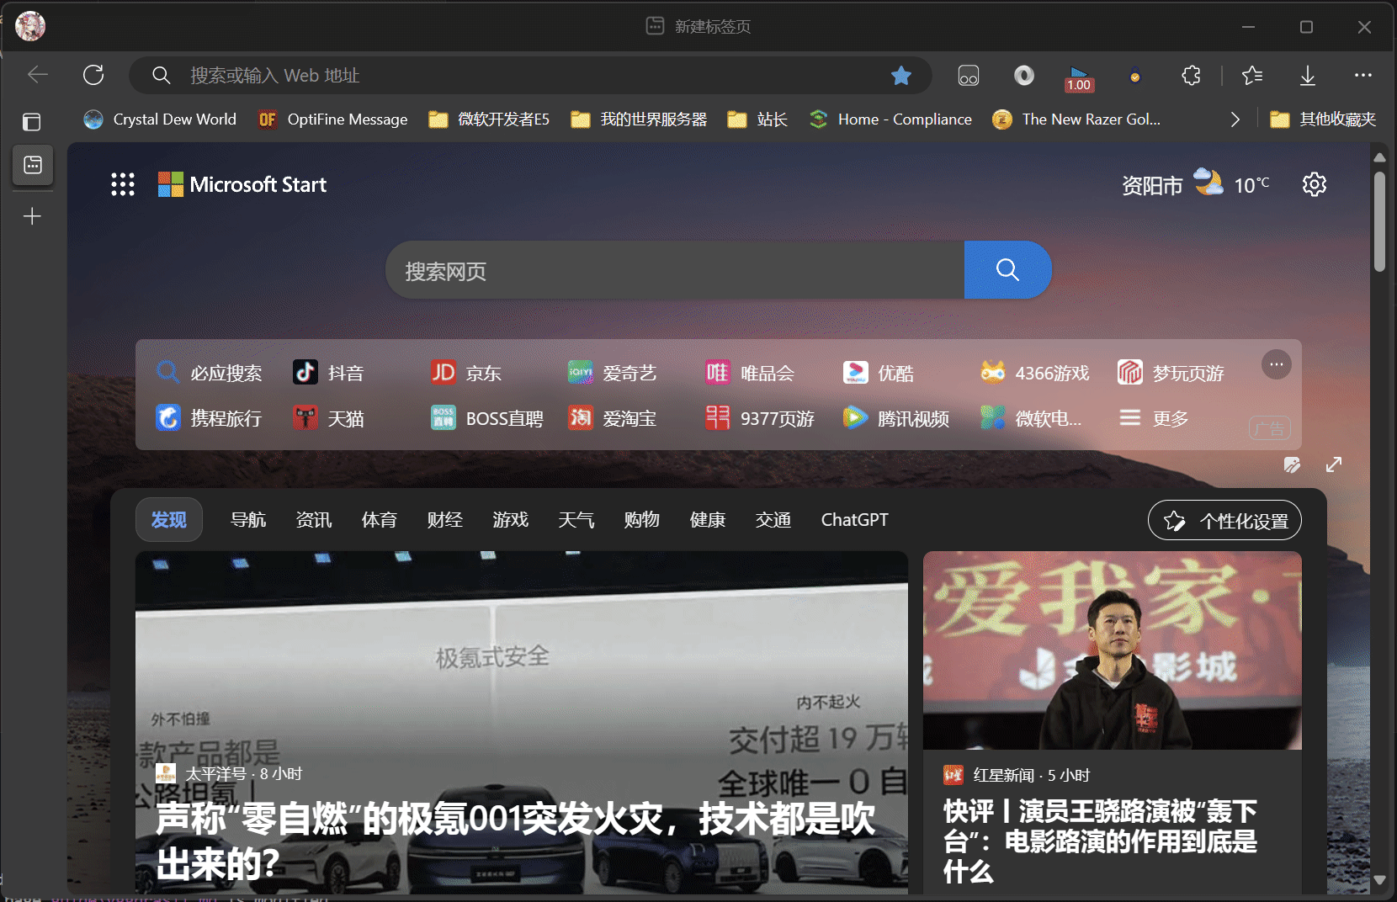1397x902 pixels.
Task: Open the downloads arrow icon
Action: pyautogui.click(x=1307, y=76)
